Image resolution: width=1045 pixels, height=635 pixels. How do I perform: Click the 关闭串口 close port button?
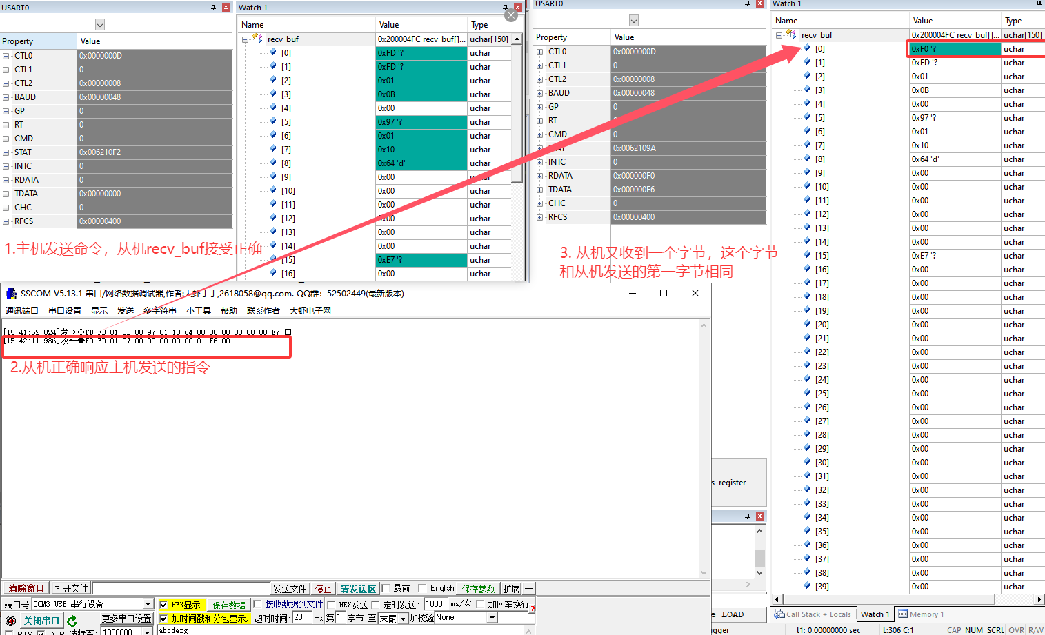click(41, 621)
